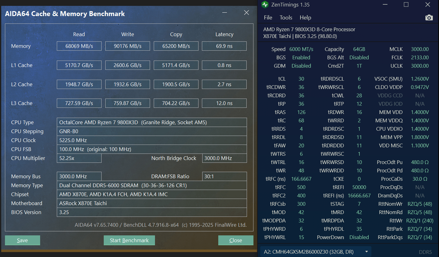Open the ZenTimings Help menu
Image resolution: width=439 pixels, height=257 pixels.
coord(305,18)
